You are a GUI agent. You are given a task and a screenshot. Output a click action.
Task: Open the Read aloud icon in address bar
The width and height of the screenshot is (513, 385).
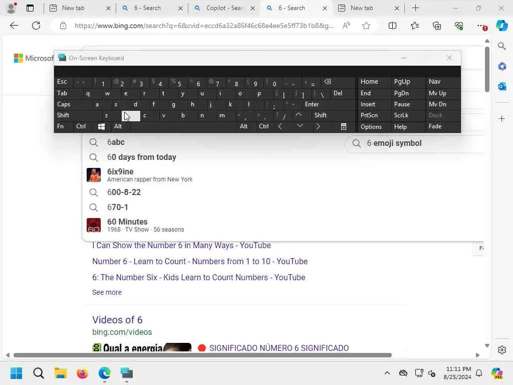pyautogui.click(x=346, y=26)
